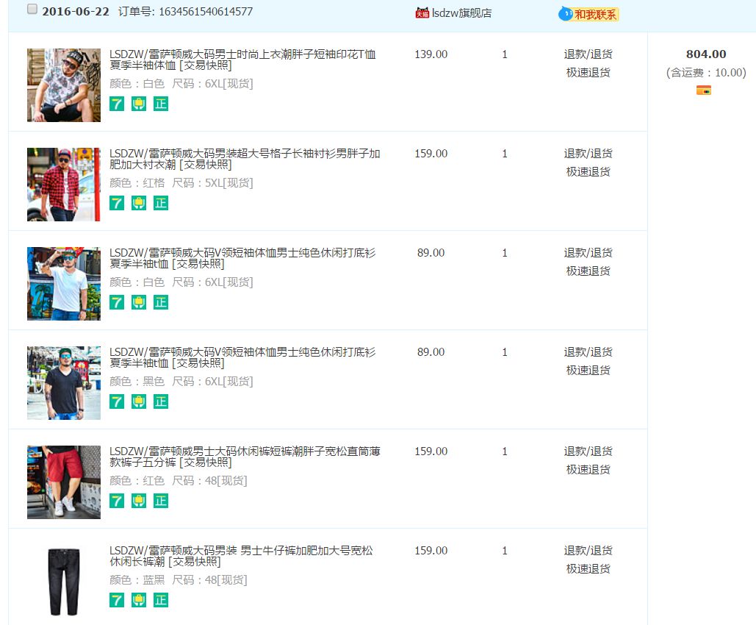Click the 7-day return icon for black V-neck tee
Image resolution: width=756 pixels, height=625 pixels.
(117, 401)
